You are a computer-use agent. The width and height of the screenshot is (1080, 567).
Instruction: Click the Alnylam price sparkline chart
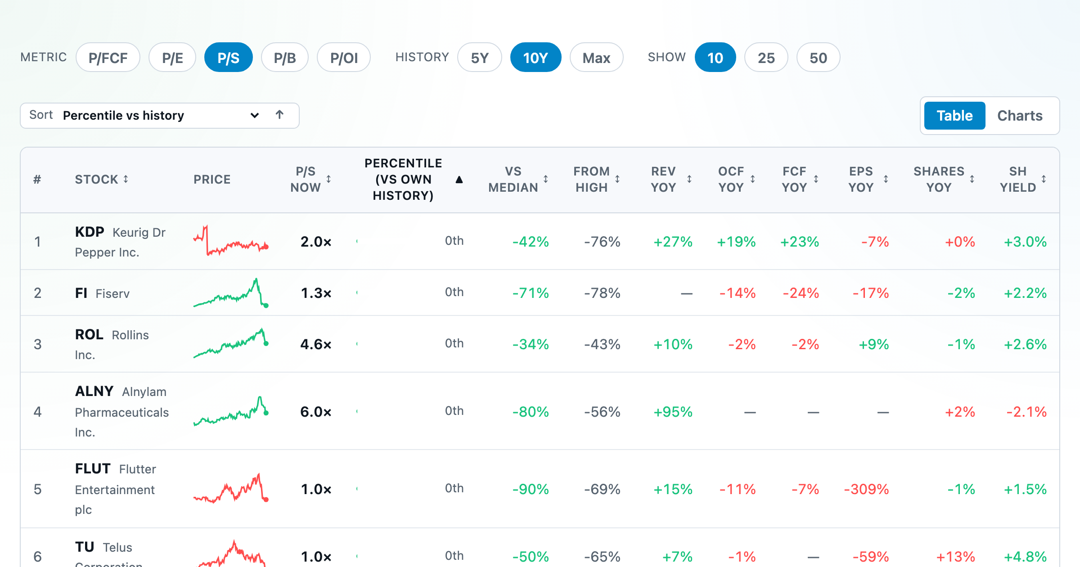231,411
